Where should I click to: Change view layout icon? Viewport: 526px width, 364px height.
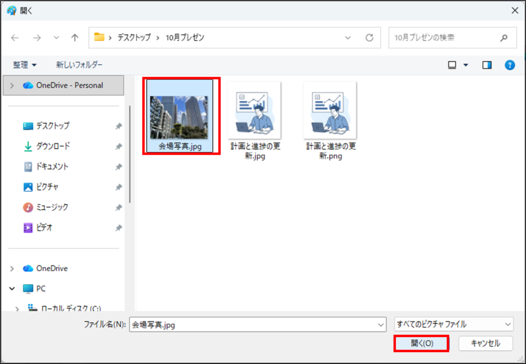452,65
